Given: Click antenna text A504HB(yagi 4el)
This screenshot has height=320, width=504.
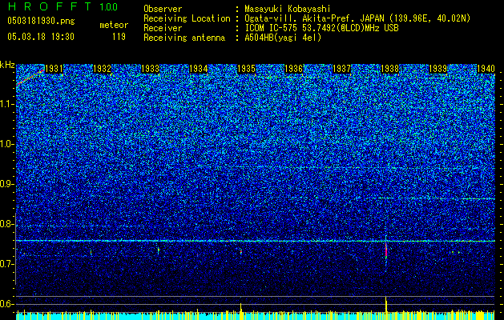Looking at the screenshot, I should pyautogui.click(x=283, y=38).
